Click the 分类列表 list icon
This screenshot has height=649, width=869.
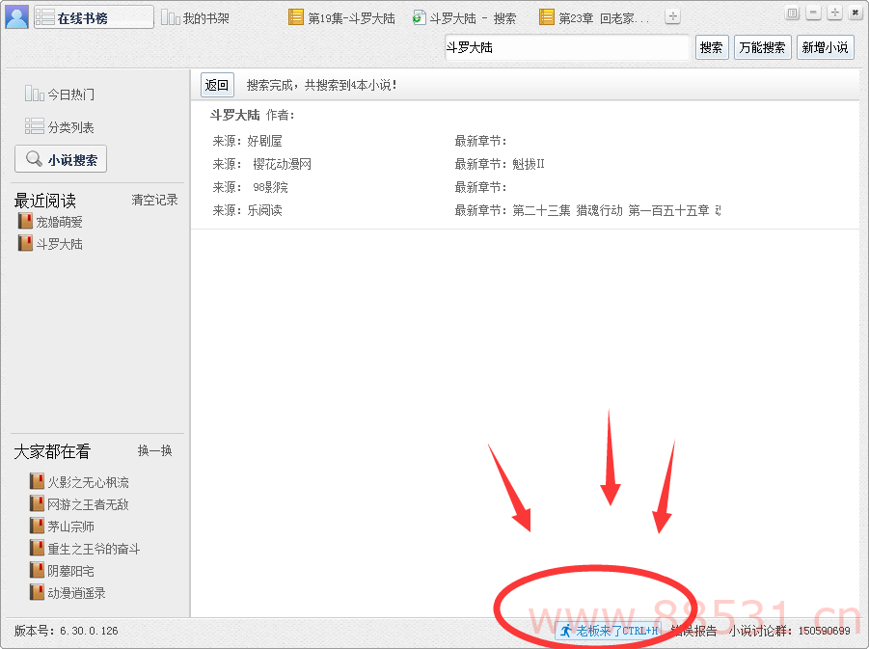[x=35, y=126]
